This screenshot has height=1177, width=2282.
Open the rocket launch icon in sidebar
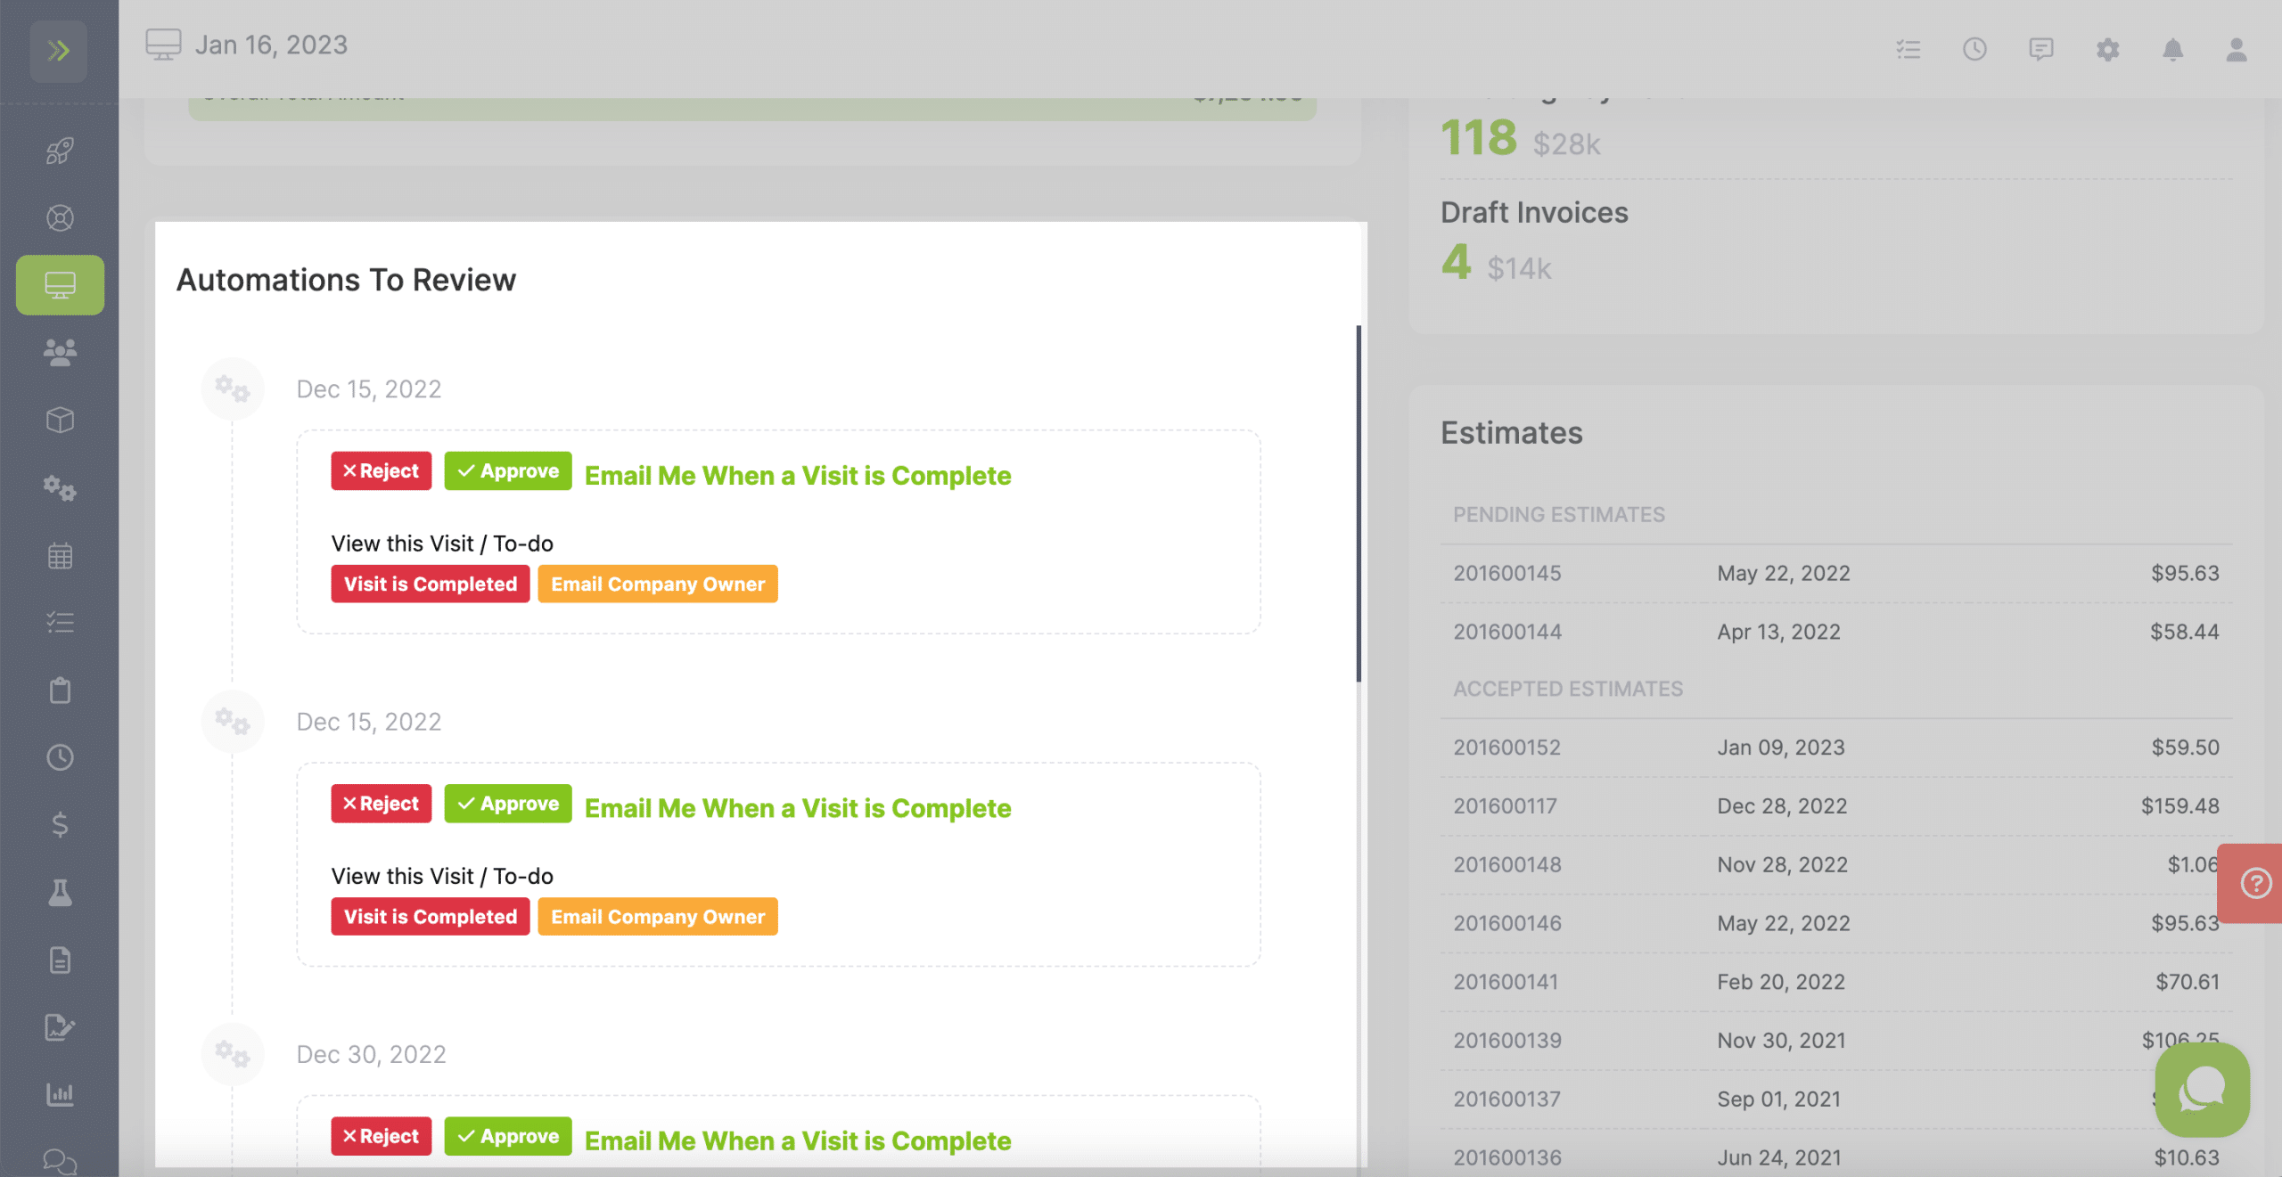[60, 151]
